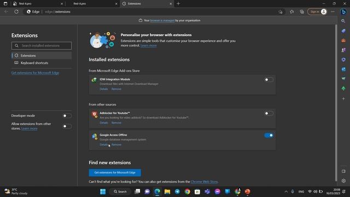
Task: Open Details for Google Access Offline
Action: click(x=103, y=144)
